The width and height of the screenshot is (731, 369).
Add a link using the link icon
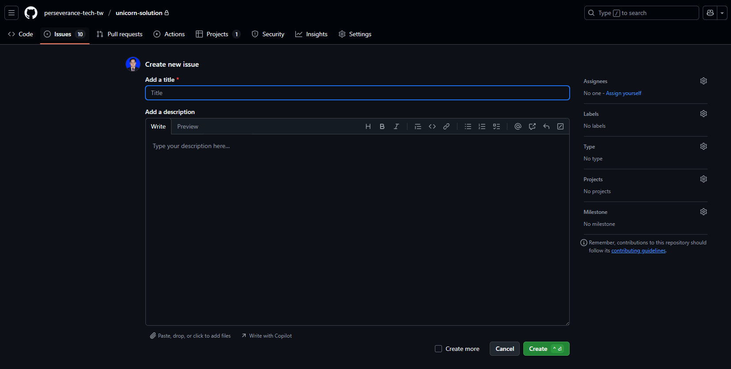coord(446,126)
